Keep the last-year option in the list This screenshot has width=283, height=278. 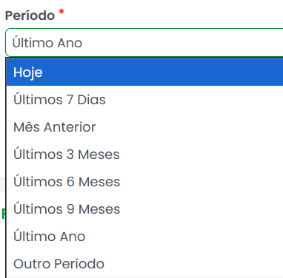point(144,237)
